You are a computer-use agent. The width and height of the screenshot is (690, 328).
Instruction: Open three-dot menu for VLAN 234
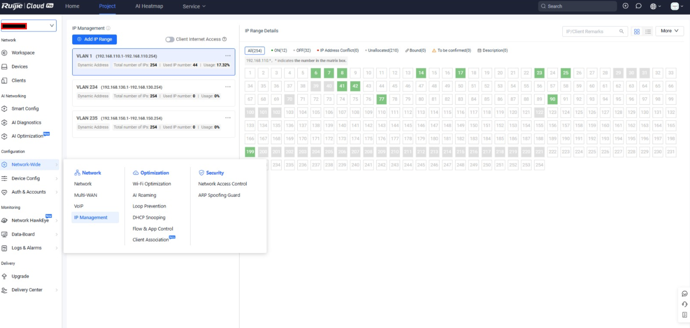click(228, 87)
